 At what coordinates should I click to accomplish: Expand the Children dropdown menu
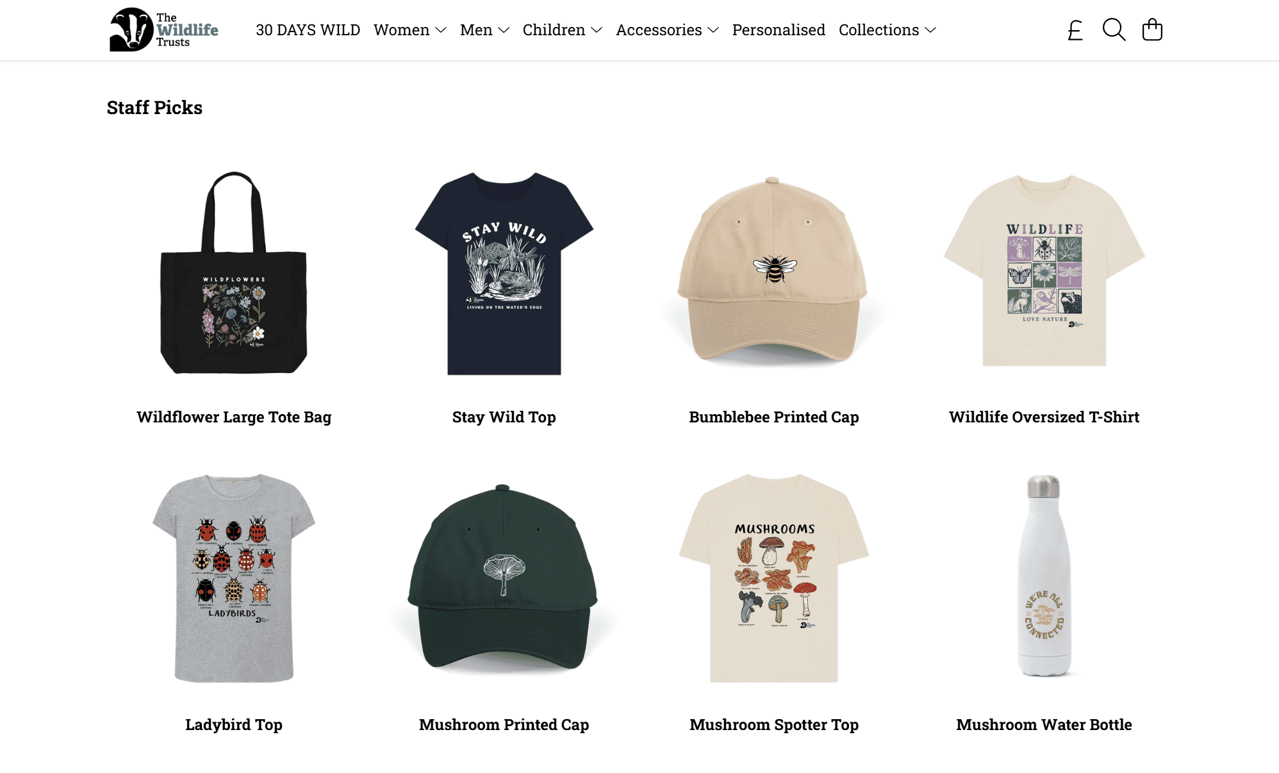pyautogui.click(x=563, y=30)
